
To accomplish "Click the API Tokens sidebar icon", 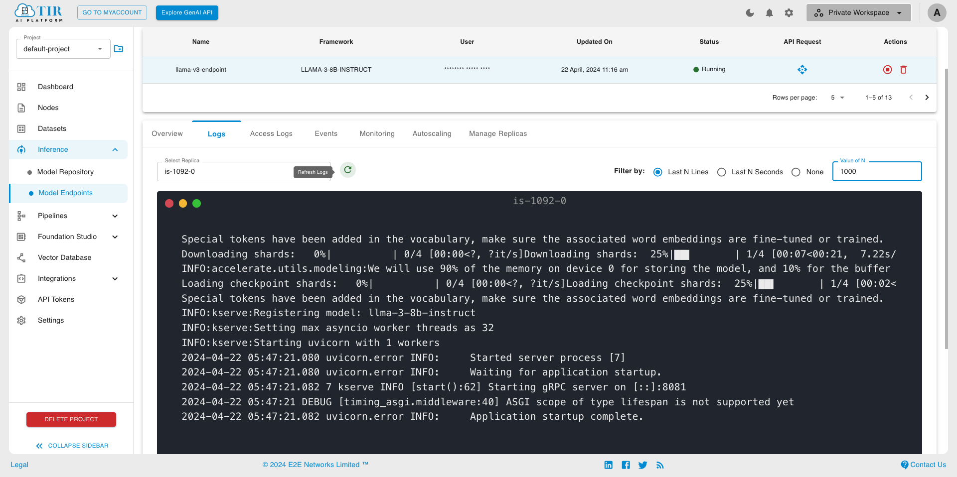I will tap(21, 299).
